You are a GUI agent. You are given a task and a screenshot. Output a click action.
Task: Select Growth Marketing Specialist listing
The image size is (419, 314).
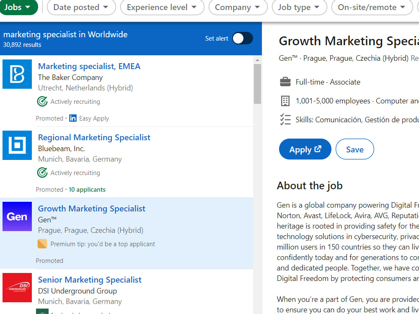[91, 208]
